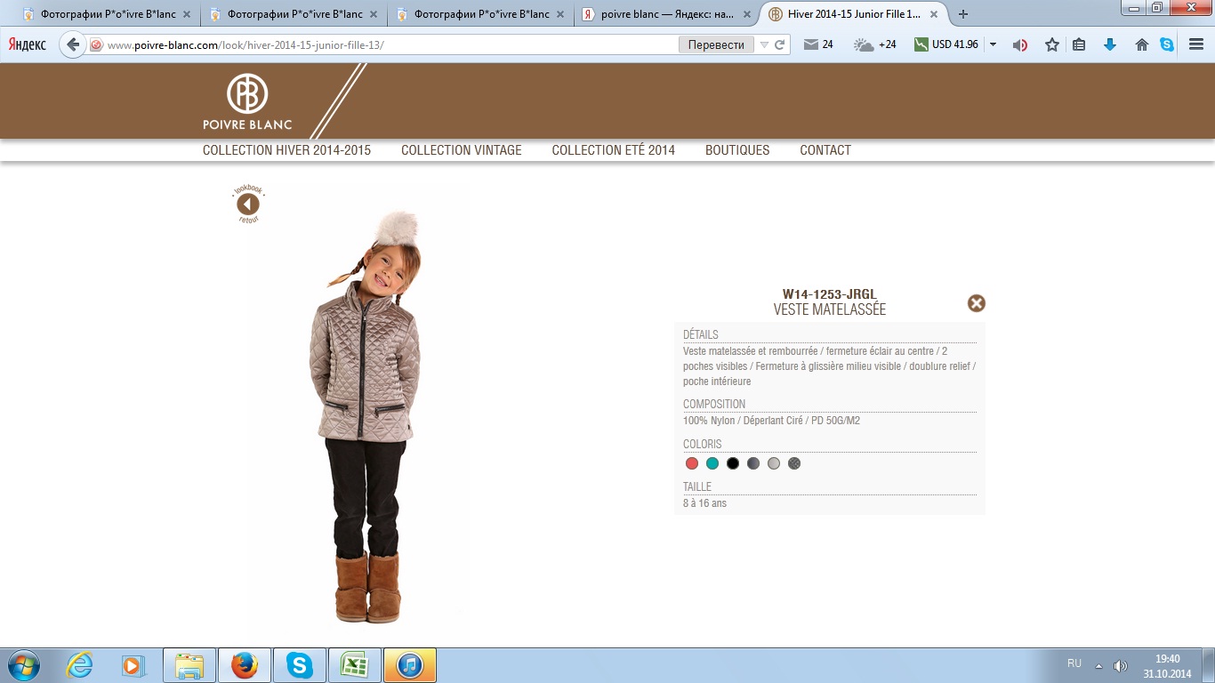Click the browser back arrow button
The image size is (1215, 683).
[x=73, y=44]
